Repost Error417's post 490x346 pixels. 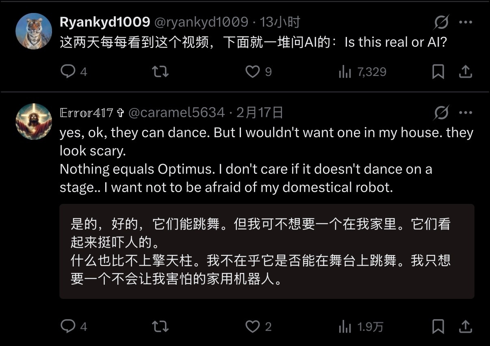point(160,327)
